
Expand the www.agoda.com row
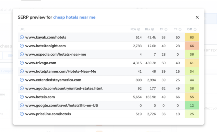coord(22,88)
